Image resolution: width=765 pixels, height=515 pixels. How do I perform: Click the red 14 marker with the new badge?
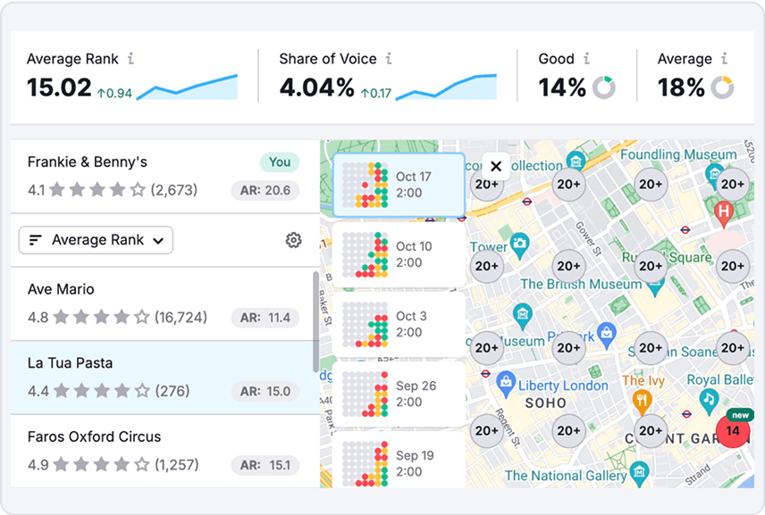(x=734, y=430)
